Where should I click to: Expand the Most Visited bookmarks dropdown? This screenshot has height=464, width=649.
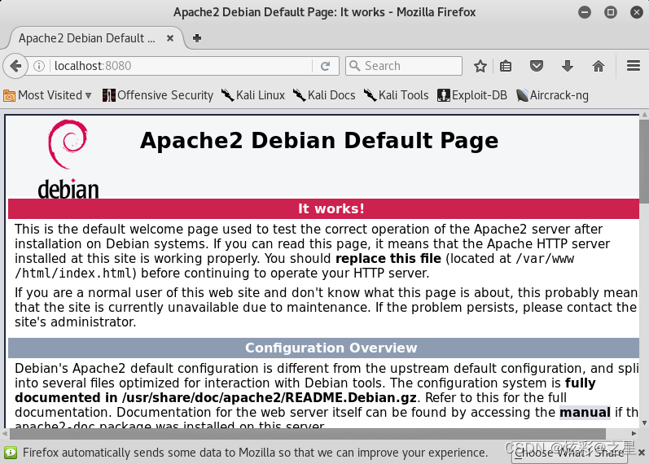click(x=47, y=95)
